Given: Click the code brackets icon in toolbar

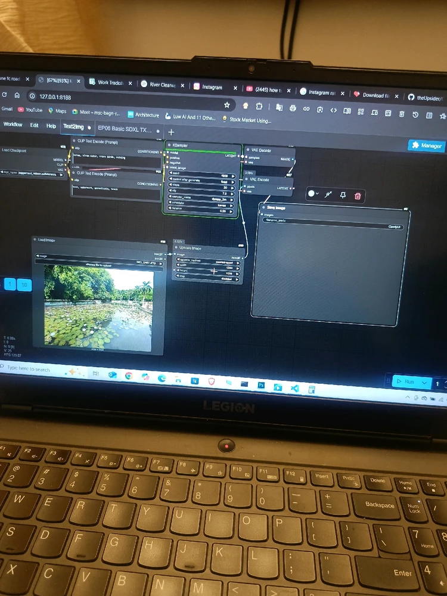Looking at the screenshot, I should [333, 110].
